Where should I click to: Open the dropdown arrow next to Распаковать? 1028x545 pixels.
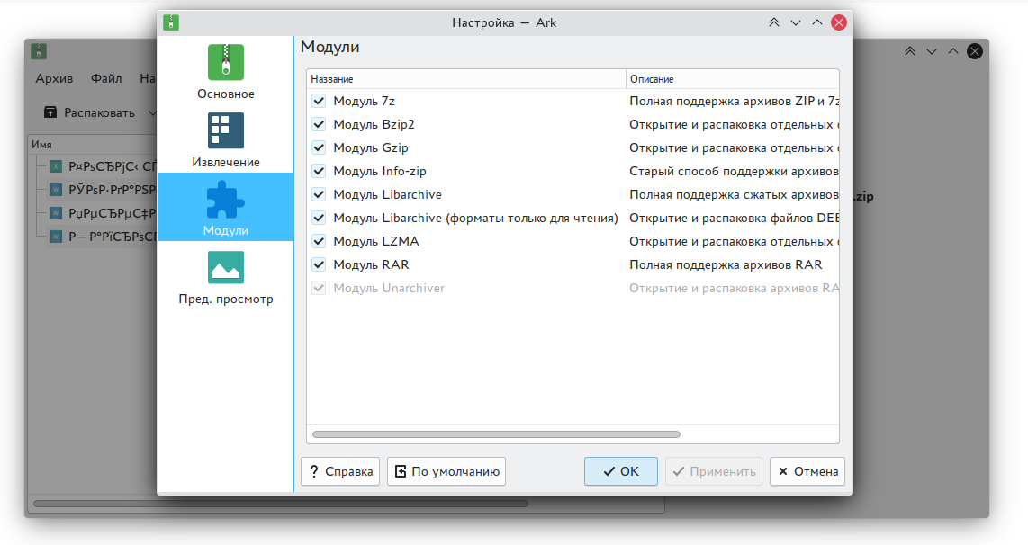tap(151, 112)
